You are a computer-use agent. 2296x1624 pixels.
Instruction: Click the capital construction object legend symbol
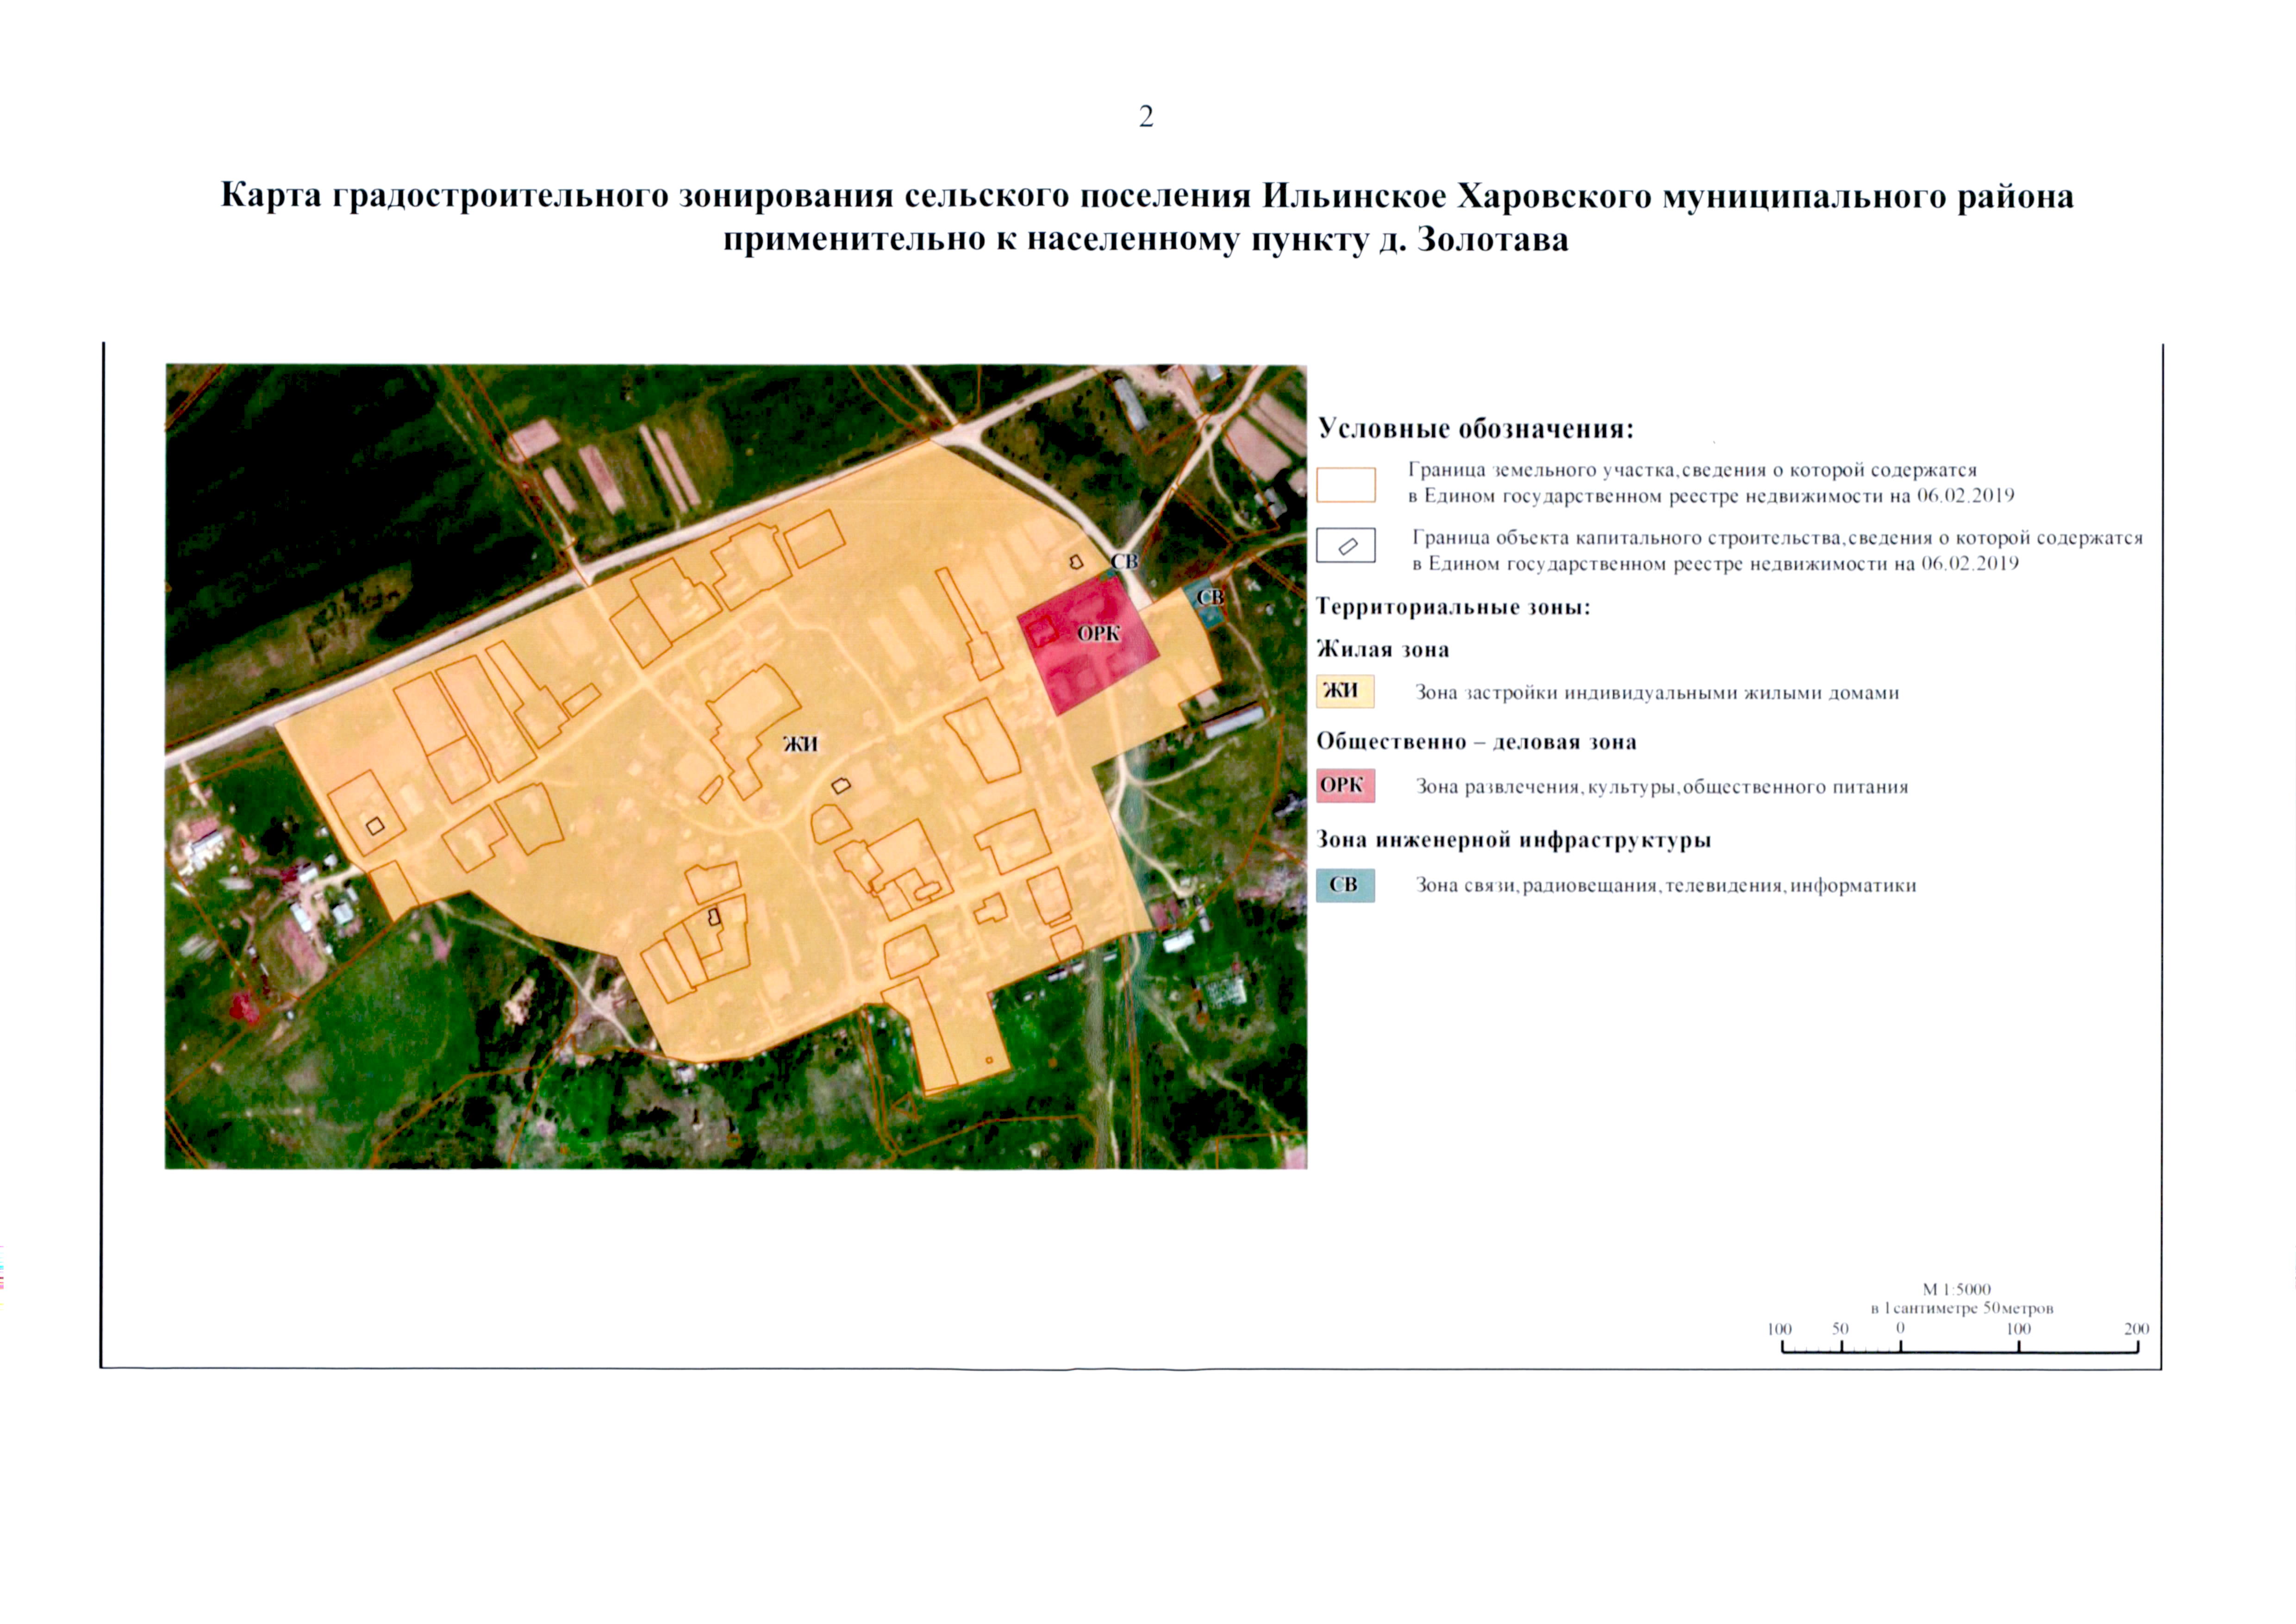point(1346,546)
